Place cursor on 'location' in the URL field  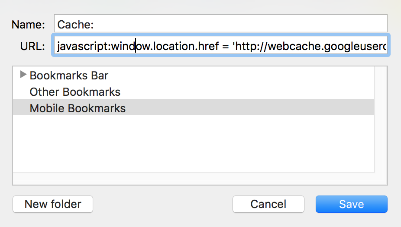174,46
